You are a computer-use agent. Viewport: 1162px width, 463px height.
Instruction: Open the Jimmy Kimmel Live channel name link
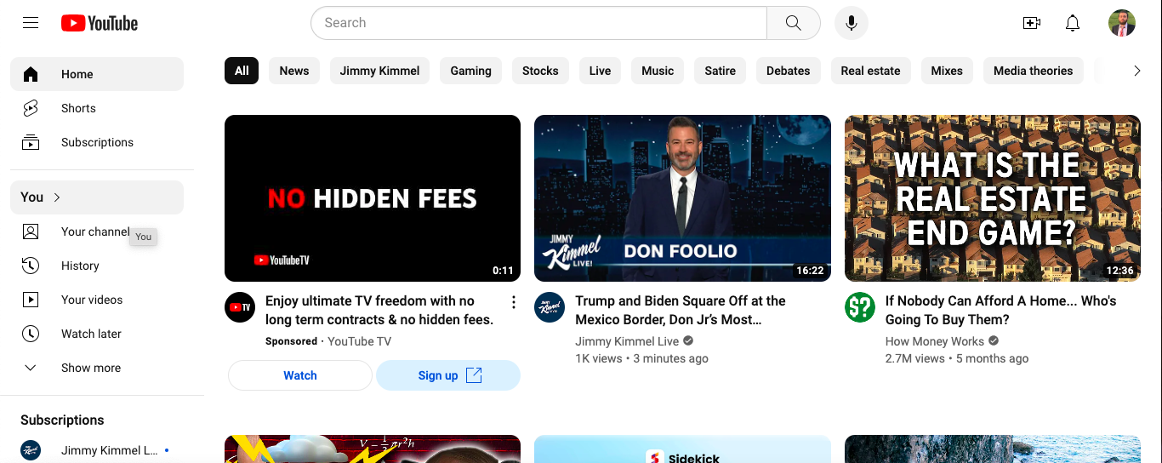pyautogui.click(x=627, y=341)
